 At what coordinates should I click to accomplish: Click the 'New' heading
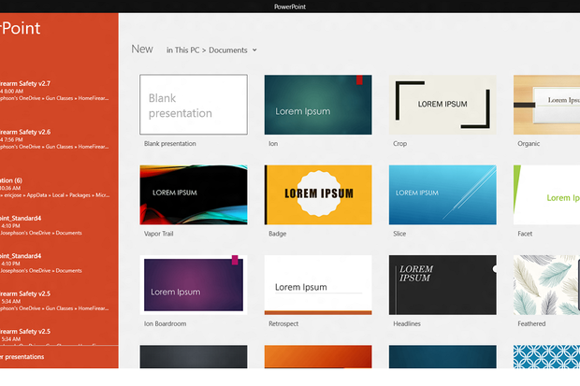point(142,50)
